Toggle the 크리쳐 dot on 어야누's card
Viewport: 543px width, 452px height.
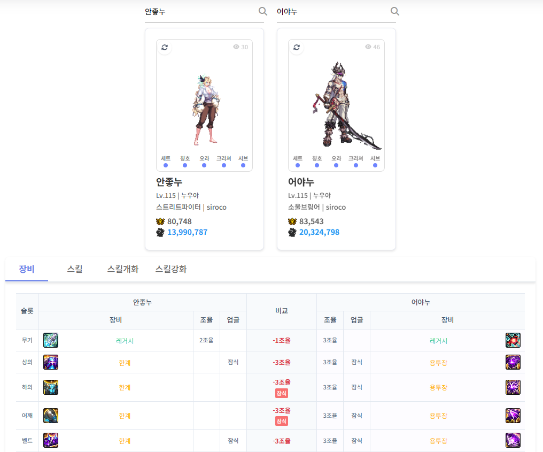coord(355,165)
